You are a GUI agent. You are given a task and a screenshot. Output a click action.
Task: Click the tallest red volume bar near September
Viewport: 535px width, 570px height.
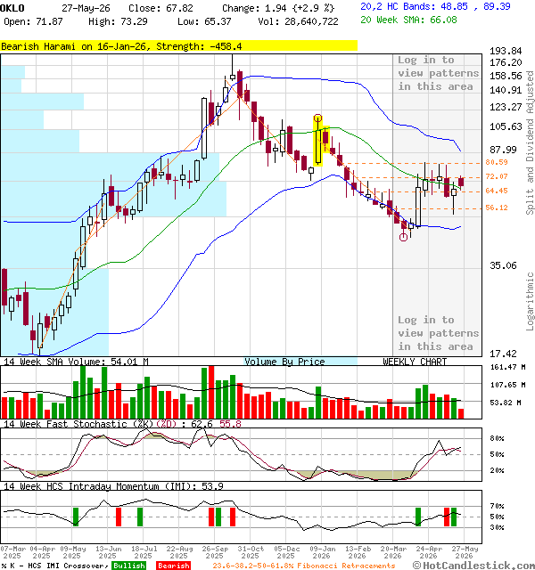tap(211, 392)
